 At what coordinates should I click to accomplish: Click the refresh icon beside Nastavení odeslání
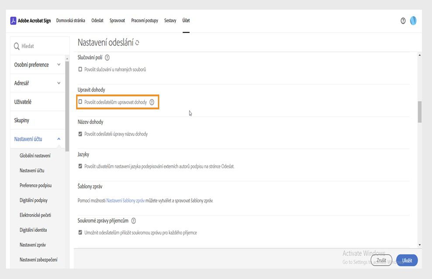[x=137, y=43]
